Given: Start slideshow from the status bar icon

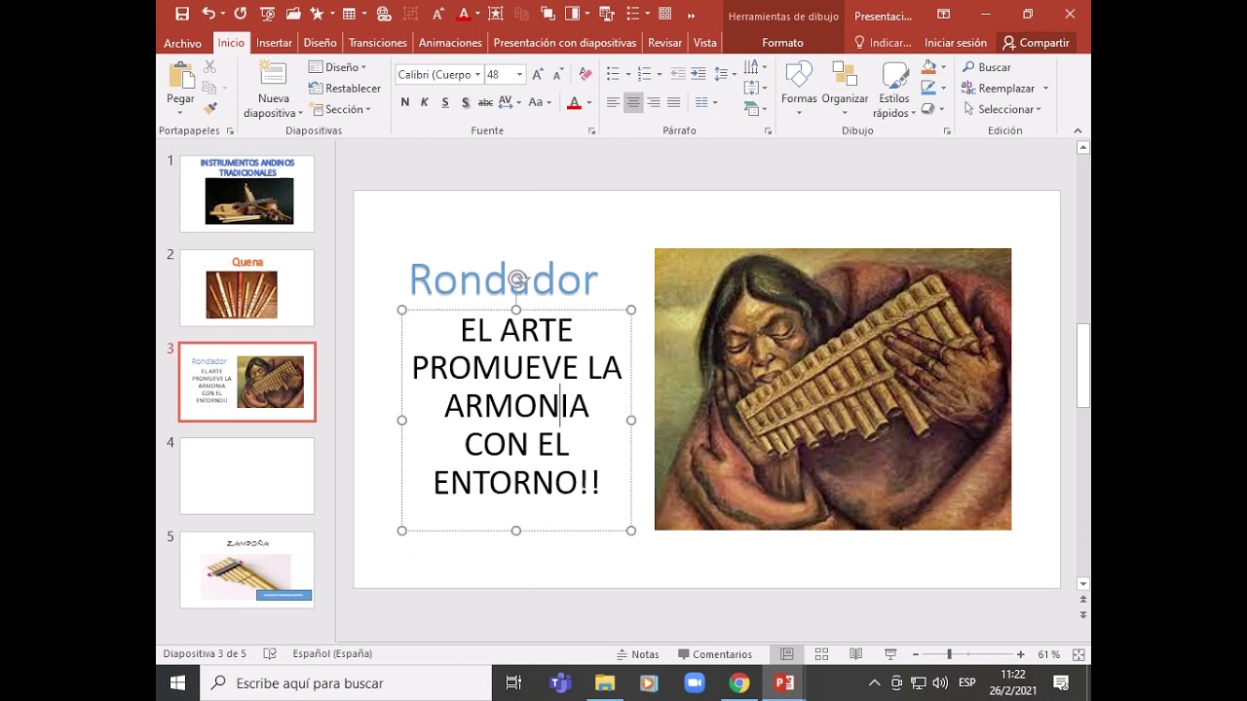Looking at the screenshot, I should pyautogui.click(x=889, y=654).
